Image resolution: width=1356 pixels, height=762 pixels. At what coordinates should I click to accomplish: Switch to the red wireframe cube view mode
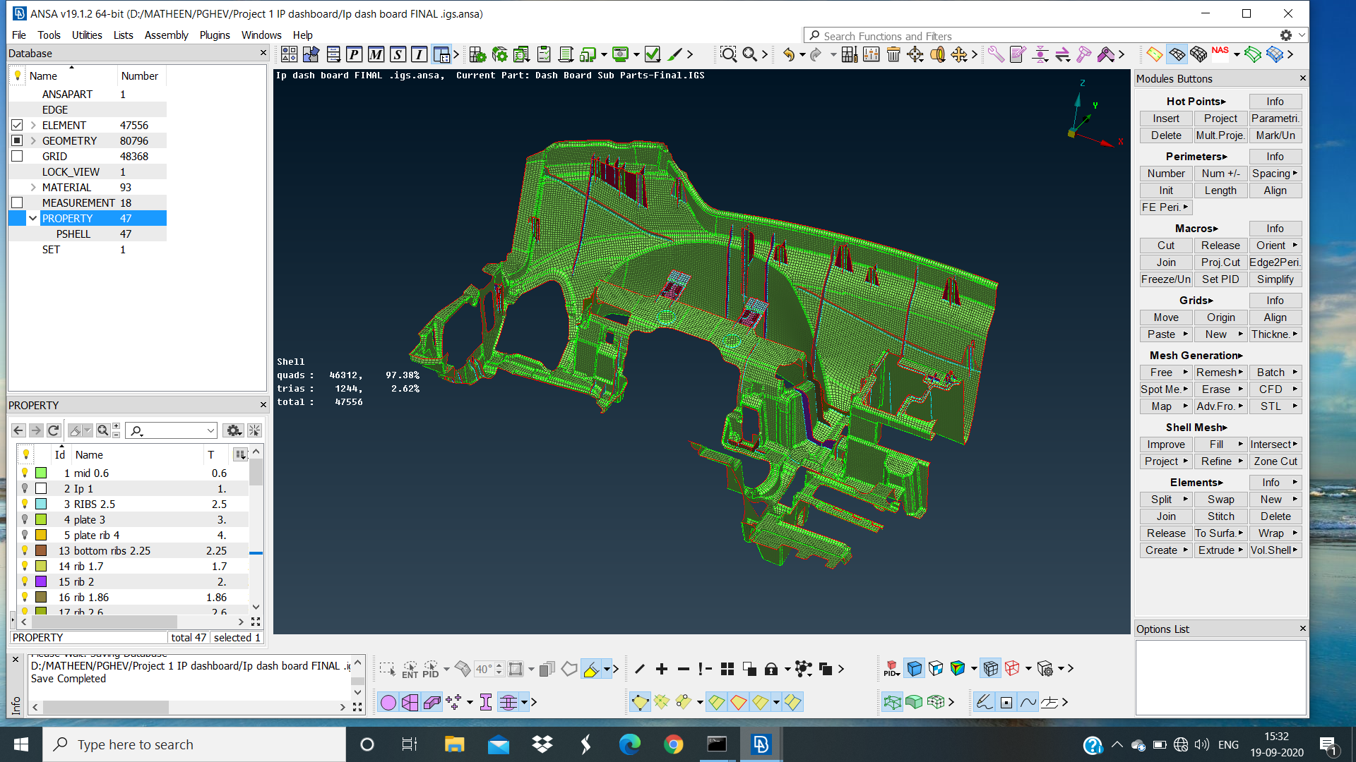(1011, 667)
